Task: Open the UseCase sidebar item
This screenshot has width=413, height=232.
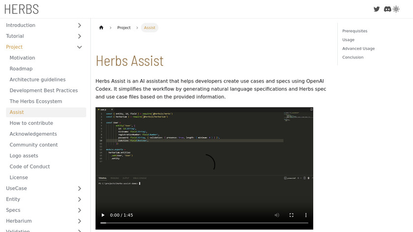Action: click(x=16, y=189)
